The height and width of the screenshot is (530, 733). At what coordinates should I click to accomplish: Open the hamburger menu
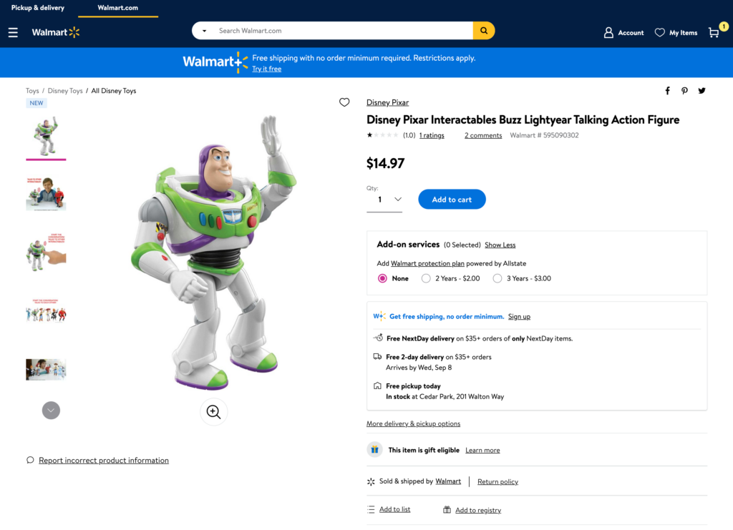pyautogui.click(x=13, y=33)
